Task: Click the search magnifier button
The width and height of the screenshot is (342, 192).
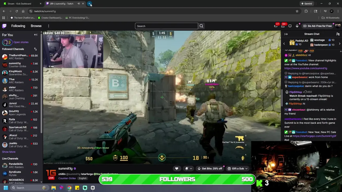Action: (201, 26)
